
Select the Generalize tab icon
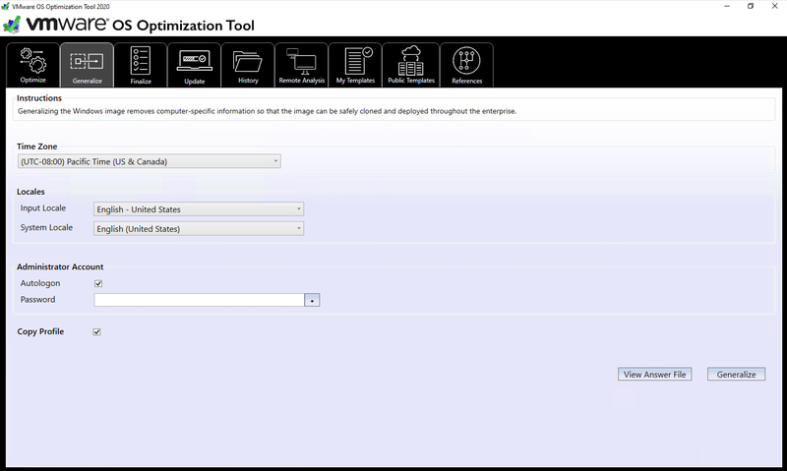pos(87,61)
